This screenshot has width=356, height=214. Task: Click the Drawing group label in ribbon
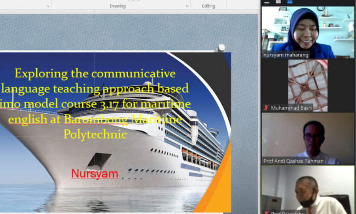pos(117,6)
